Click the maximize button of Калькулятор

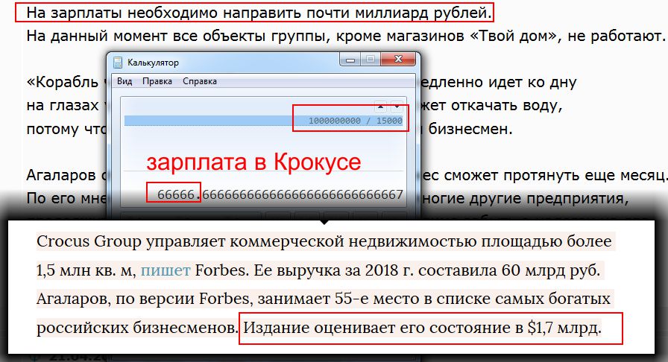coord(371,60)
